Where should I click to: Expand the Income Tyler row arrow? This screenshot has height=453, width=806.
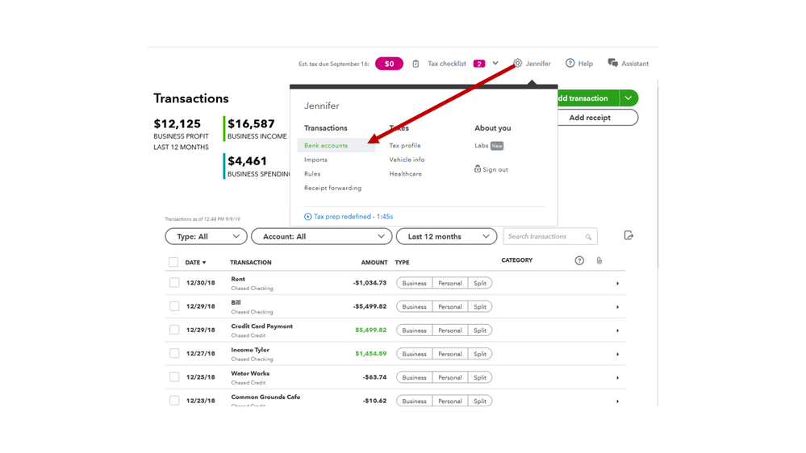[x=617, y=355]
